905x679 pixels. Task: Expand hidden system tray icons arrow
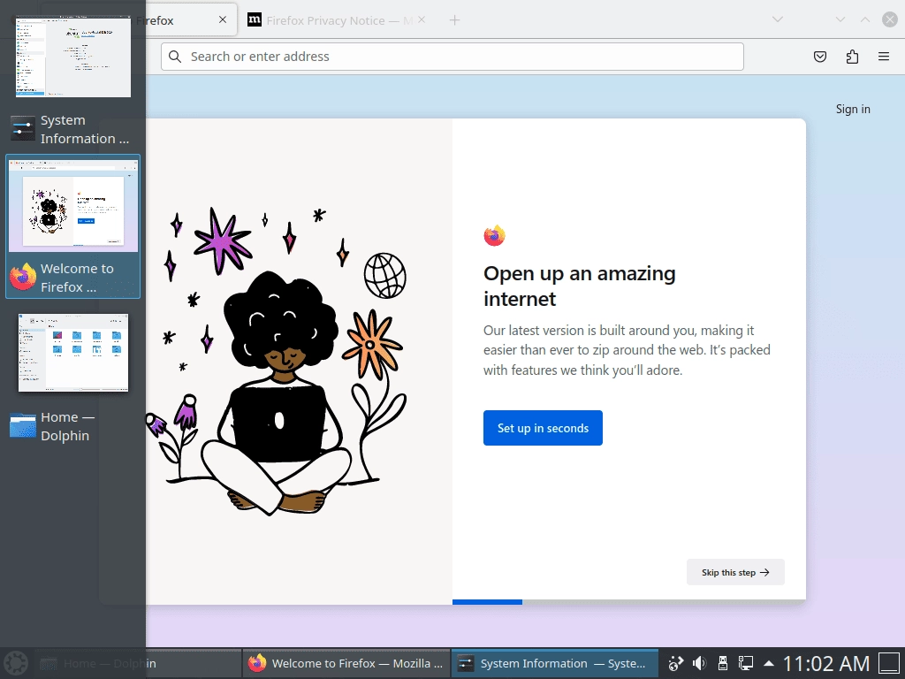769,663
